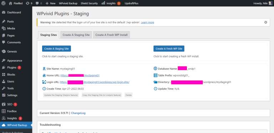This screenshot has height=133, width=274.
Task: Open comments bubble in admin bar
Action: tap(39, 3)
